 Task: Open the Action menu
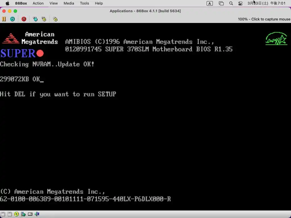click(38, 3)
